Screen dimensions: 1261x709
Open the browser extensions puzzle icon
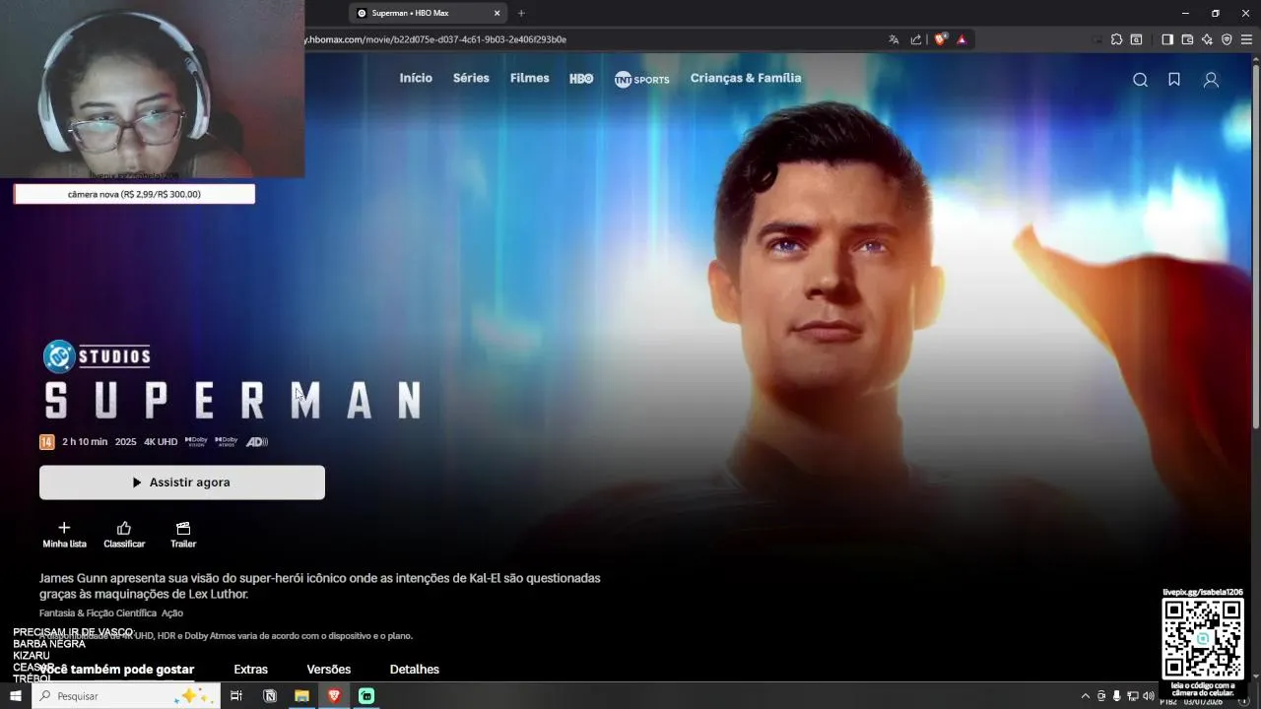(x=1116, y=39)
